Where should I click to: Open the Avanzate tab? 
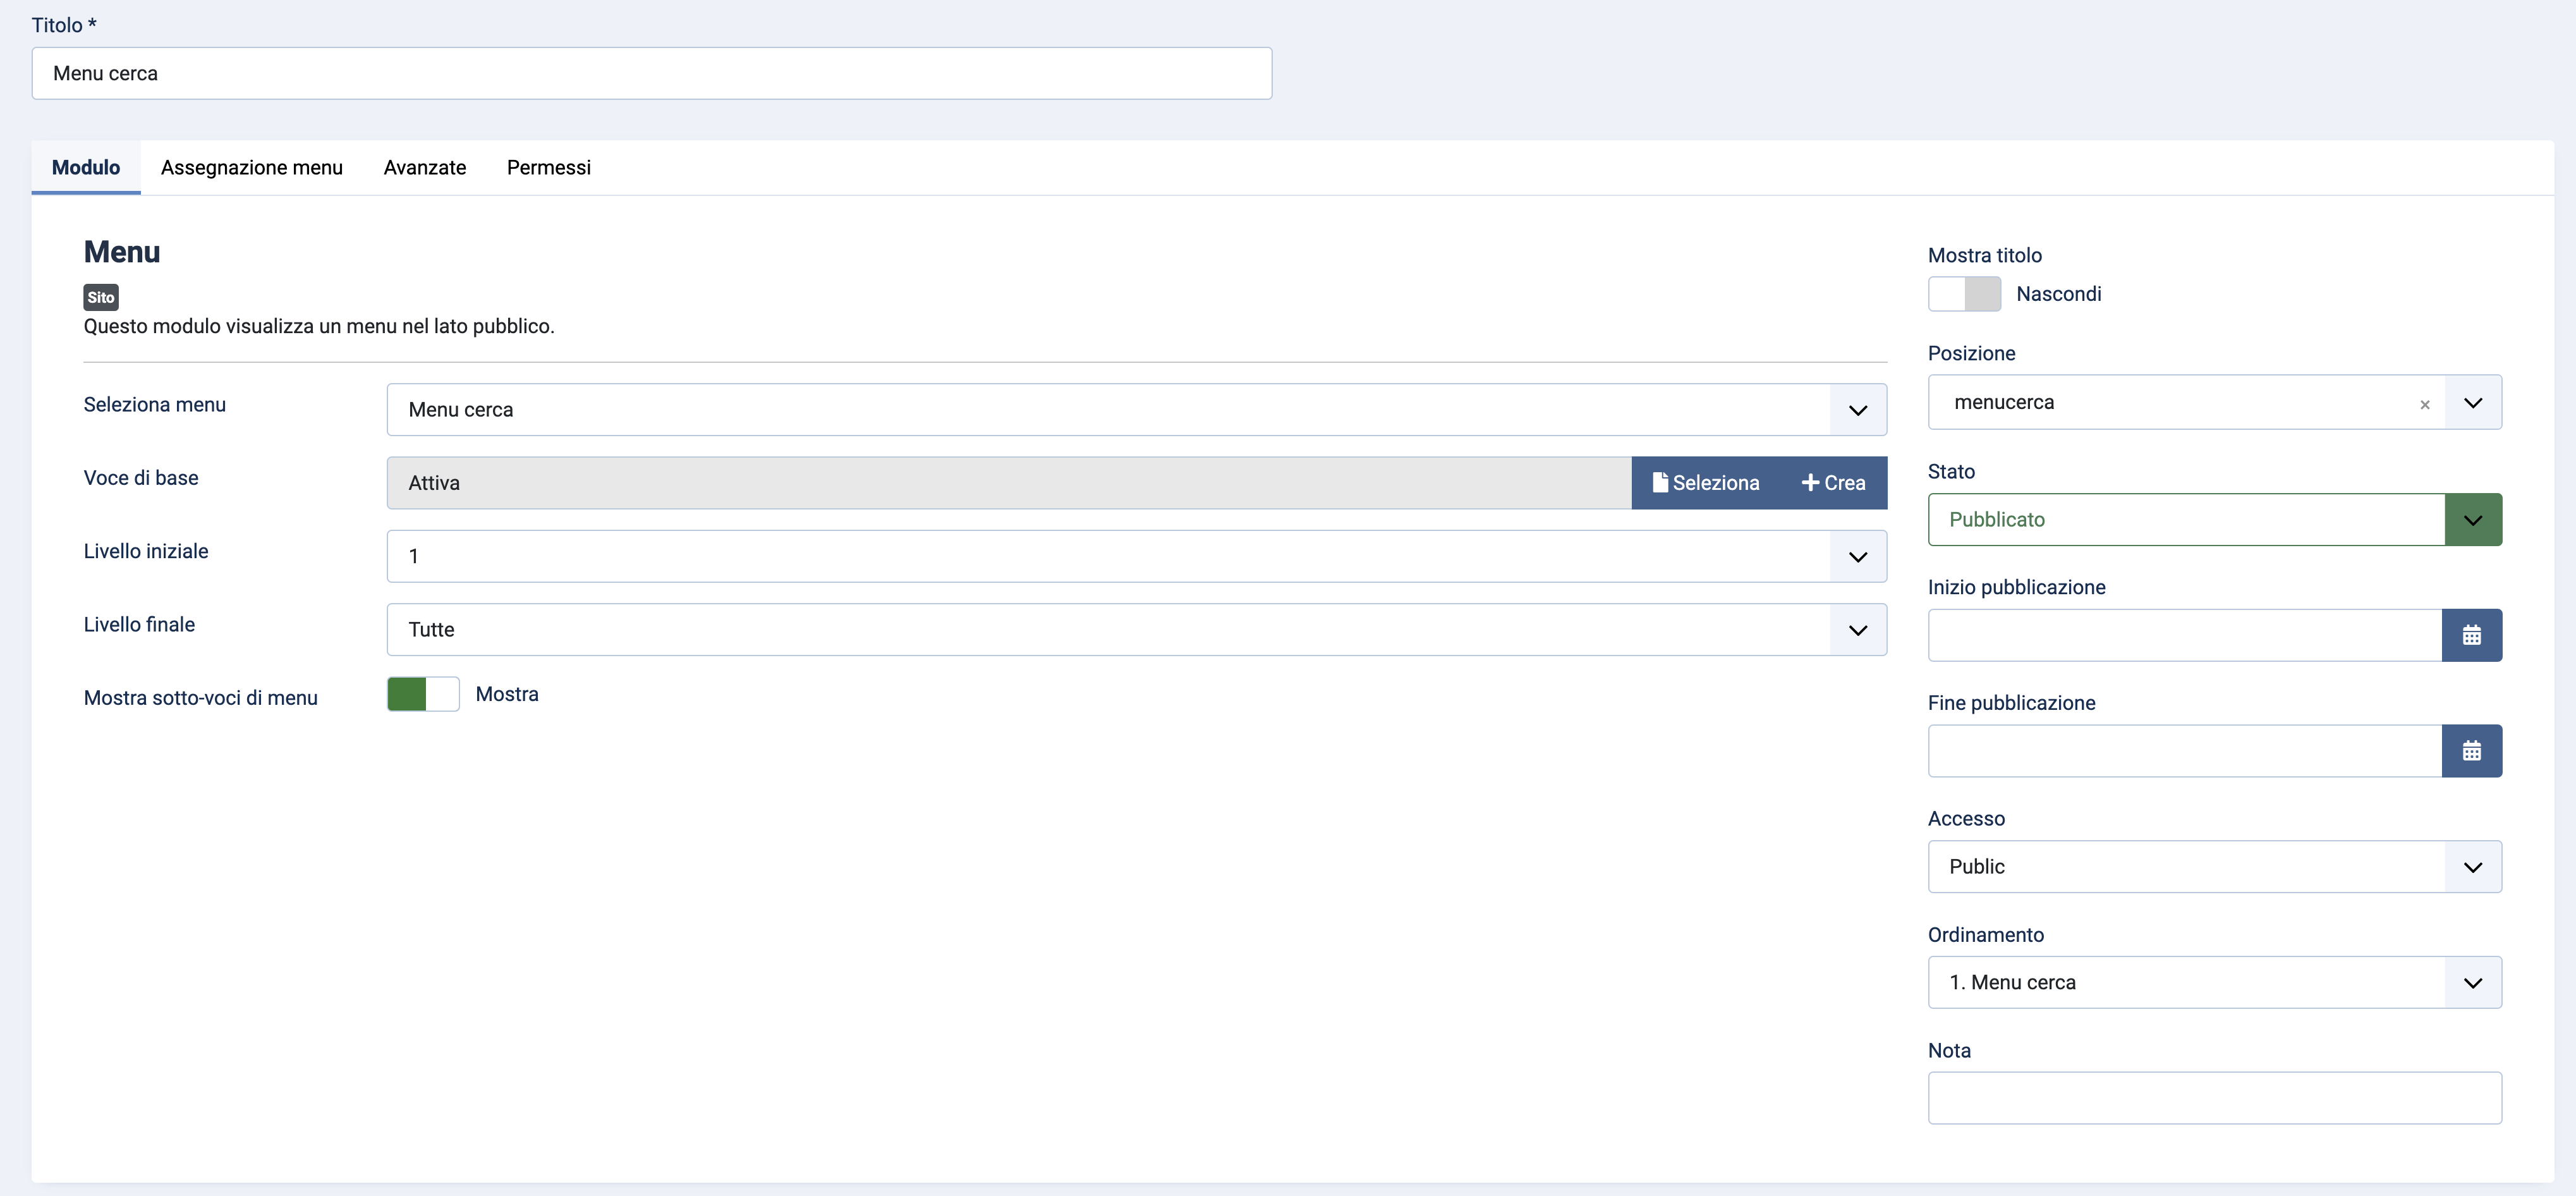425,167
